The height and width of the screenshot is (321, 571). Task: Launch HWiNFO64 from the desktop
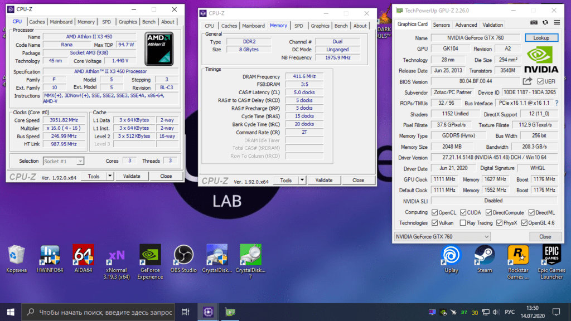50,259
